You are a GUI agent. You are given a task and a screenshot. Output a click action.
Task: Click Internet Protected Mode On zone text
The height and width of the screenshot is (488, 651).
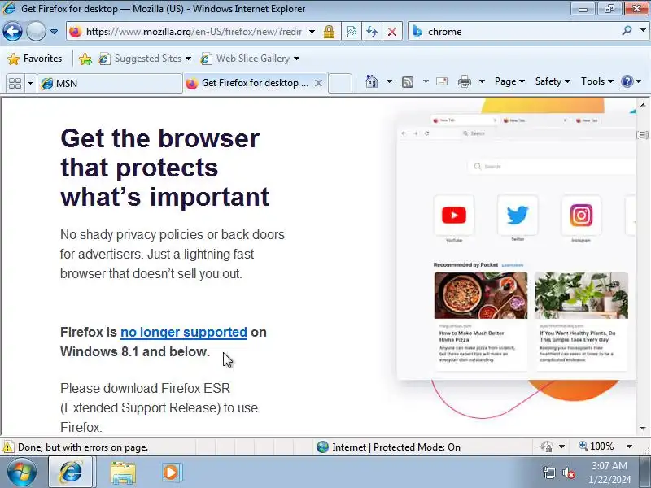click(x=396, y=447)
